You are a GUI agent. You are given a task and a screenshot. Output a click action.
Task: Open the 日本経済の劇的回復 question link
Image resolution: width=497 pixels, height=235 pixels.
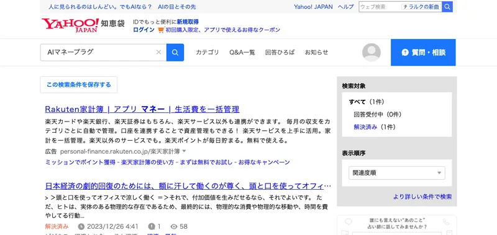click(x=188, y=186)
